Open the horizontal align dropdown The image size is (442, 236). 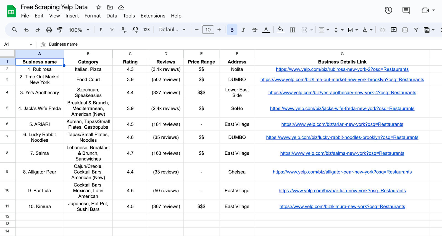(324, 30)
